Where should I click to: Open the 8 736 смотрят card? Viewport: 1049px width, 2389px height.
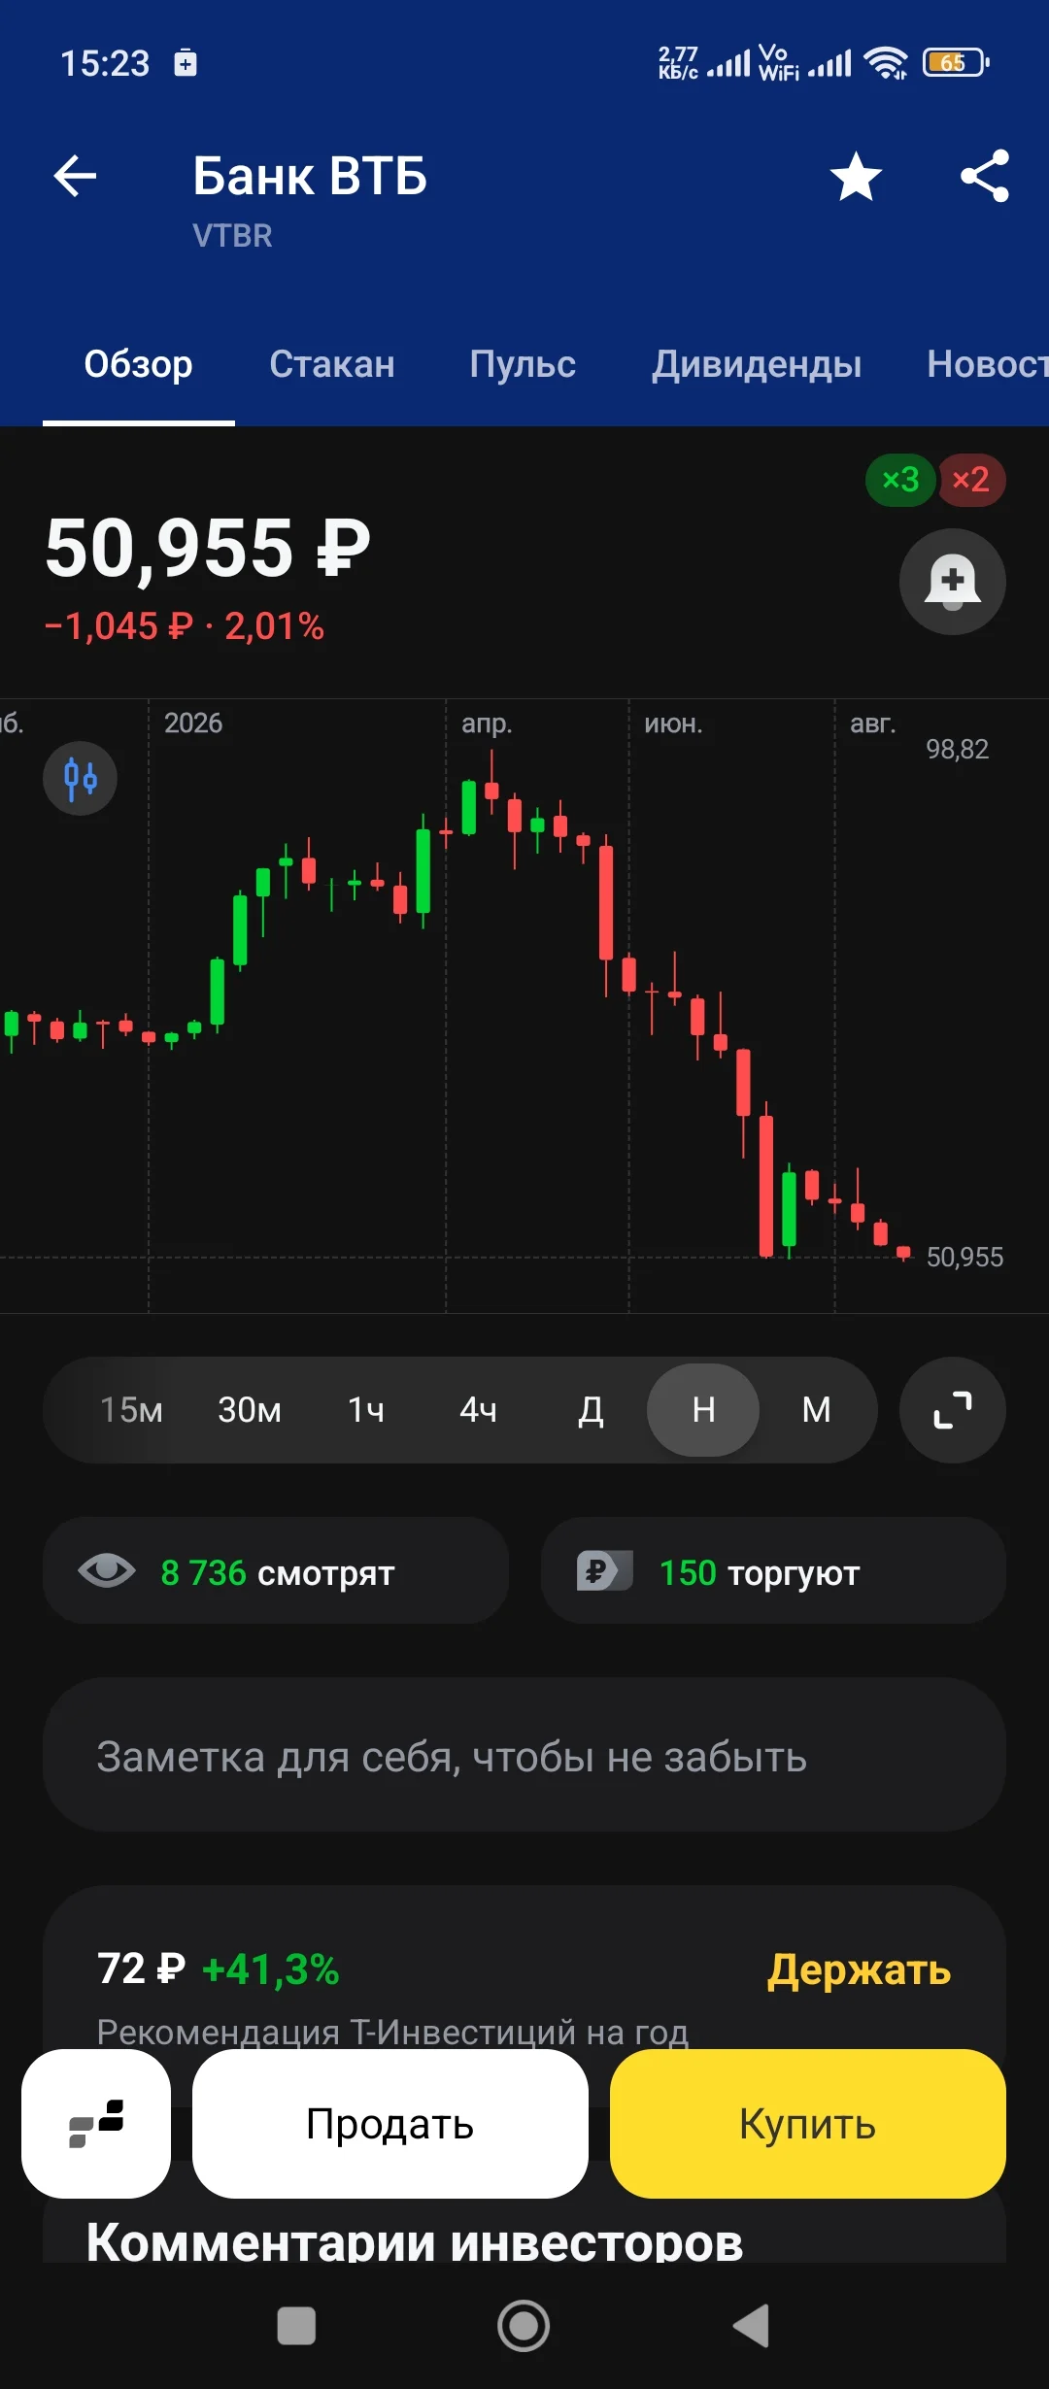(x=276, y=1570)
